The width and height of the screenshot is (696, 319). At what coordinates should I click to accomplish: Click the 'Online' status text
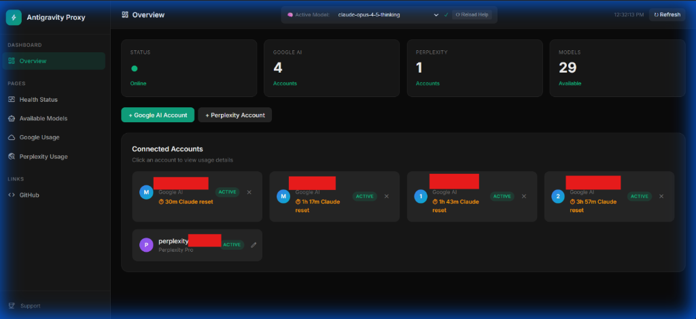(138, 83)
